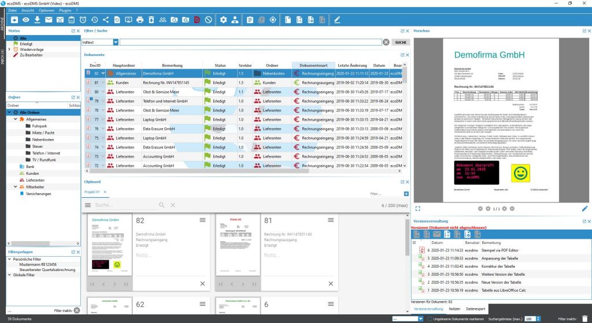Switch to the Notizen tab
592x323 pixels.
tap(454, 309)
